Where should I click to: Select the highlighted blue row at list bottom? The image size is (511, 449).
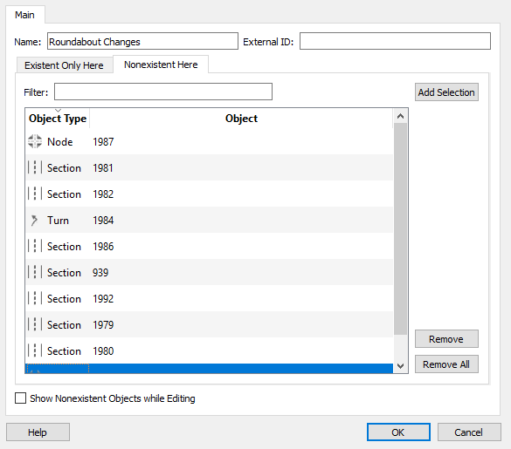click(210, 368)
